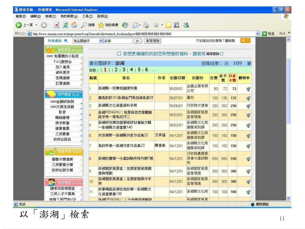Image resolution: width=305 pixels, height=229 pixels.
Task: Open the 金融研訓院 sidebar link
Action: tap(65, 102)
